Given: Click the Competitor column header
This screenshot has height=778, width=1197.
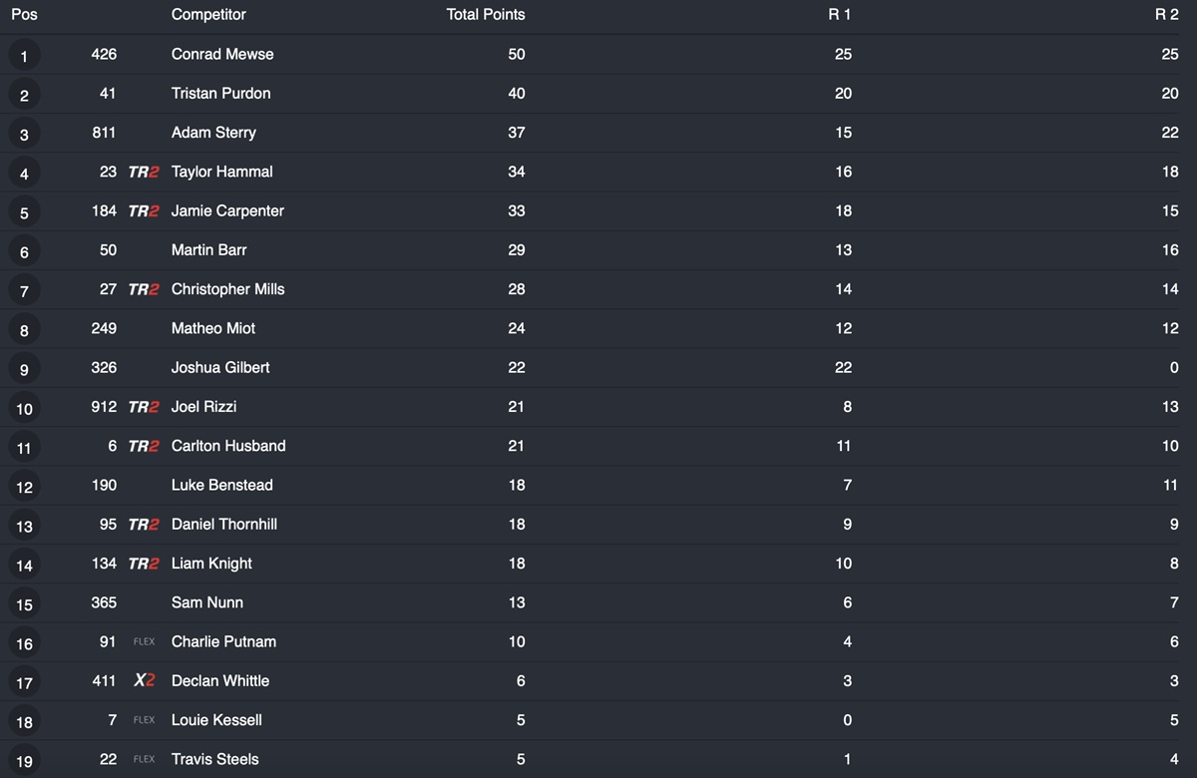Looking at the screenshot, I should pyautogui.click(x=208, y=15).
